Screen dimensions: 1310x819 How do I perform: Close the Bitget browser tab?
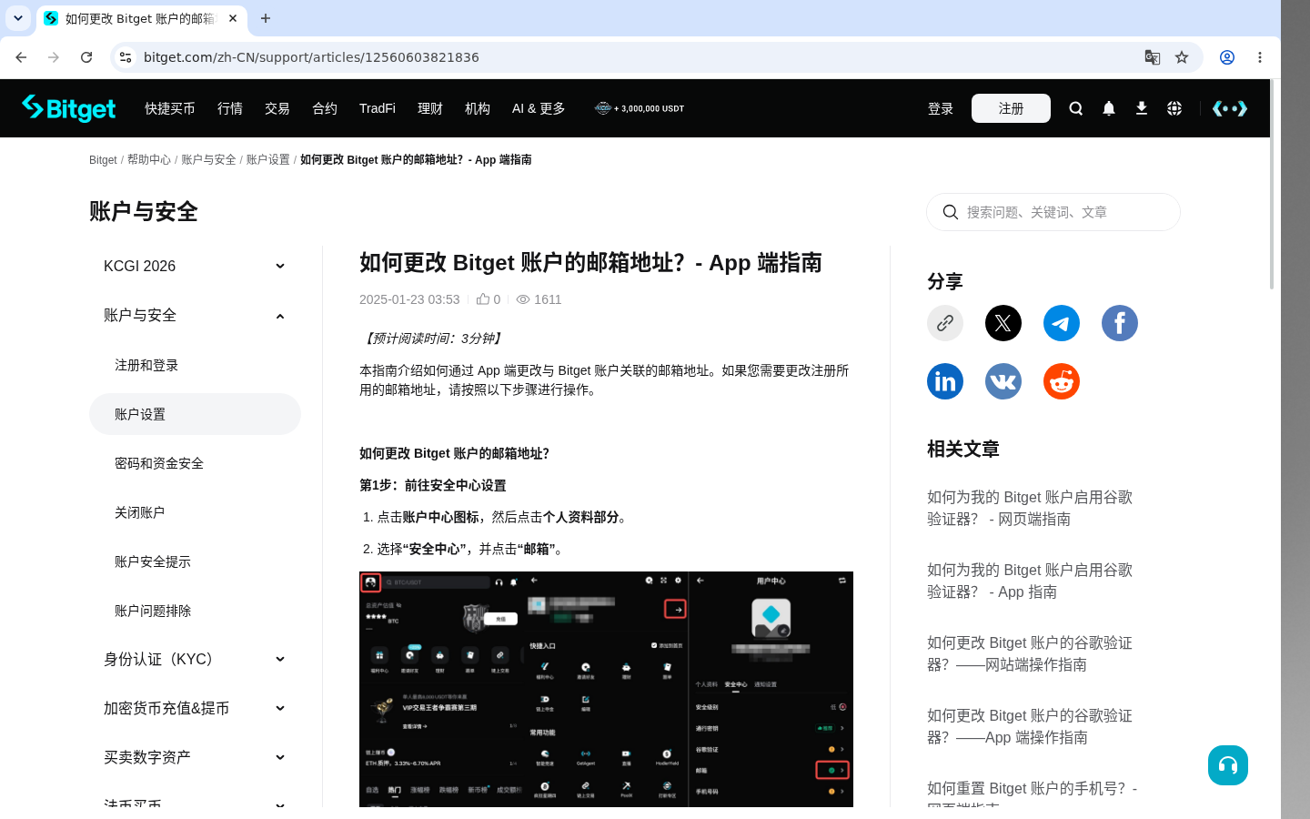pyautogui.click(x=233, y=18)
